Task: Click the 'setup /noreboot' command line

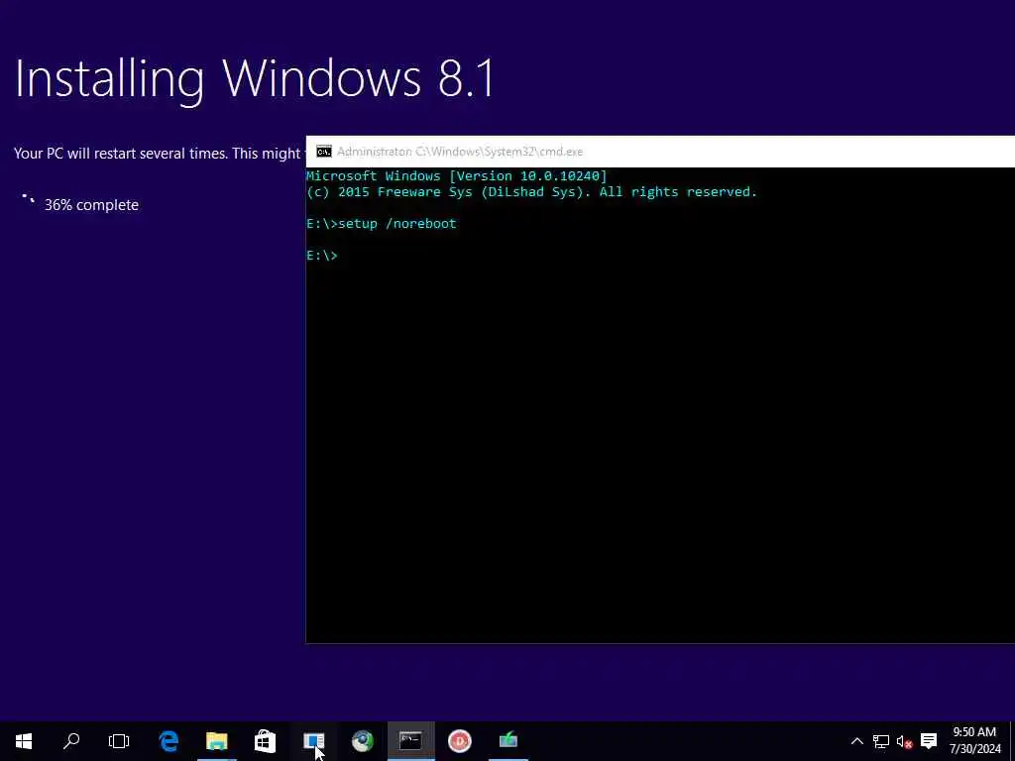Action: pos(382,224)
